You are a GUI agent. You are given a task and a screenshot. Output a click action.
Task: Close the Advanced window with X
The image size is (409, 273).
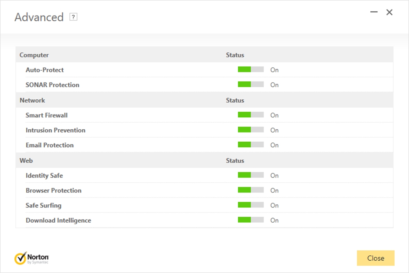pos(389,12)
